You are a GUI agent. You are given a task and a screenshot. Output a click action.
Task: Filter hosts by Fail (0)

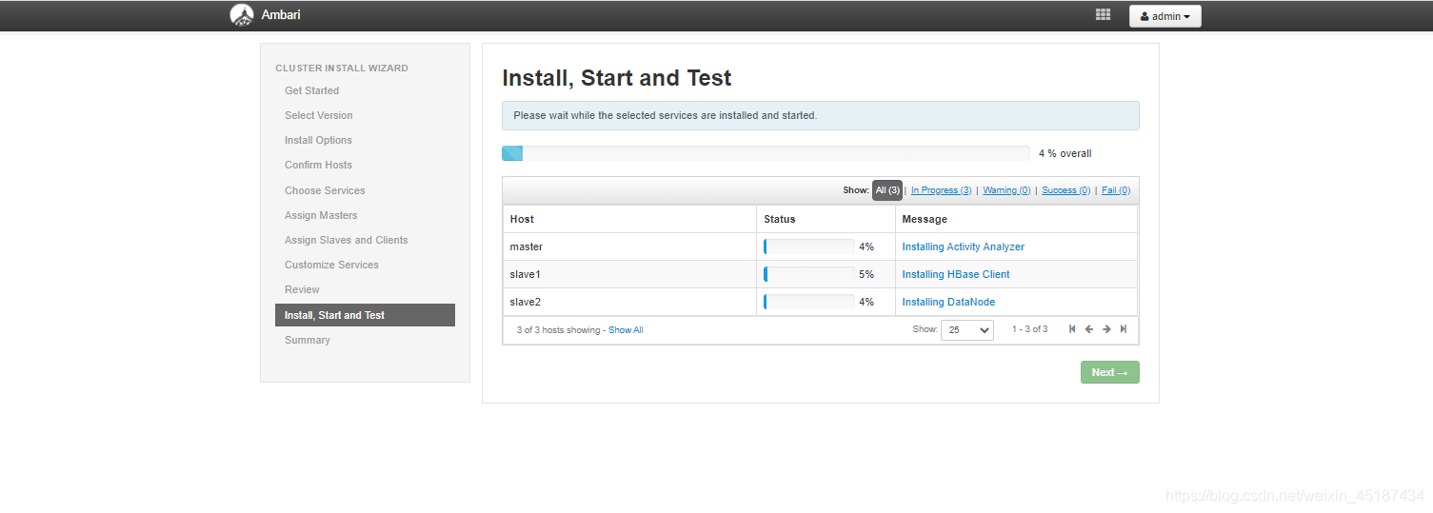pos(1116,190)
